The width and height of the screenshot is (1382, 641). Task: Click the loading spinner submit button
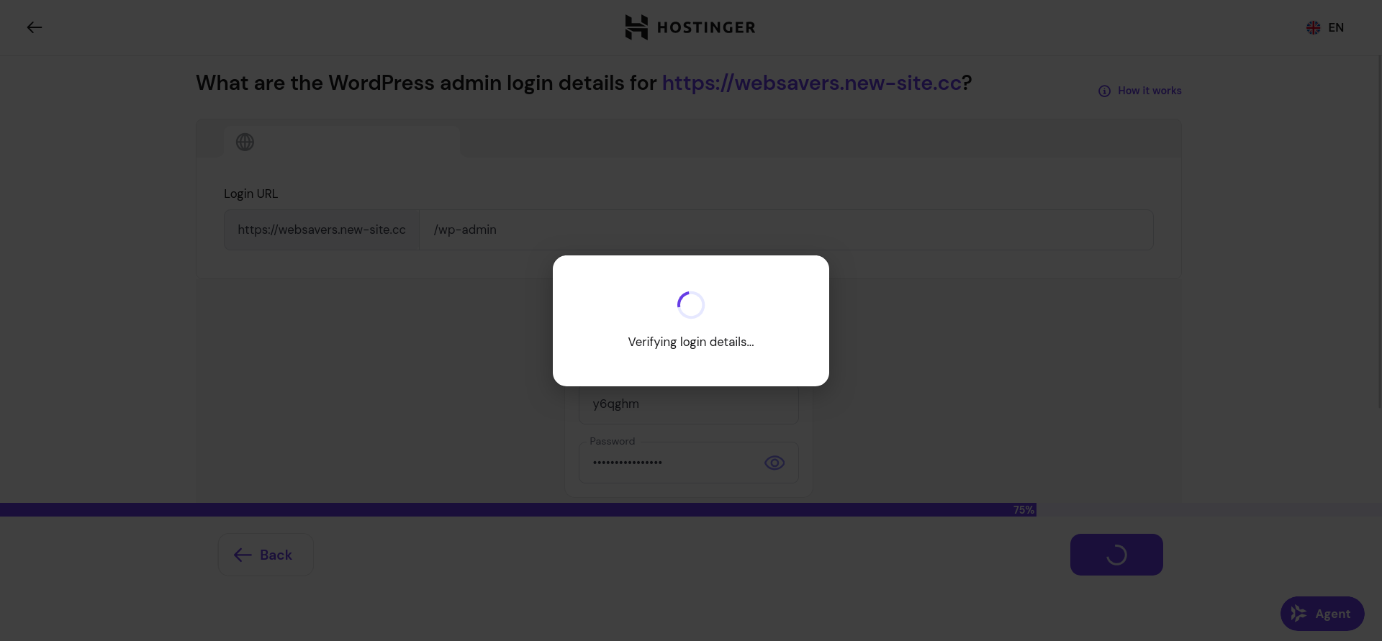1116,555
